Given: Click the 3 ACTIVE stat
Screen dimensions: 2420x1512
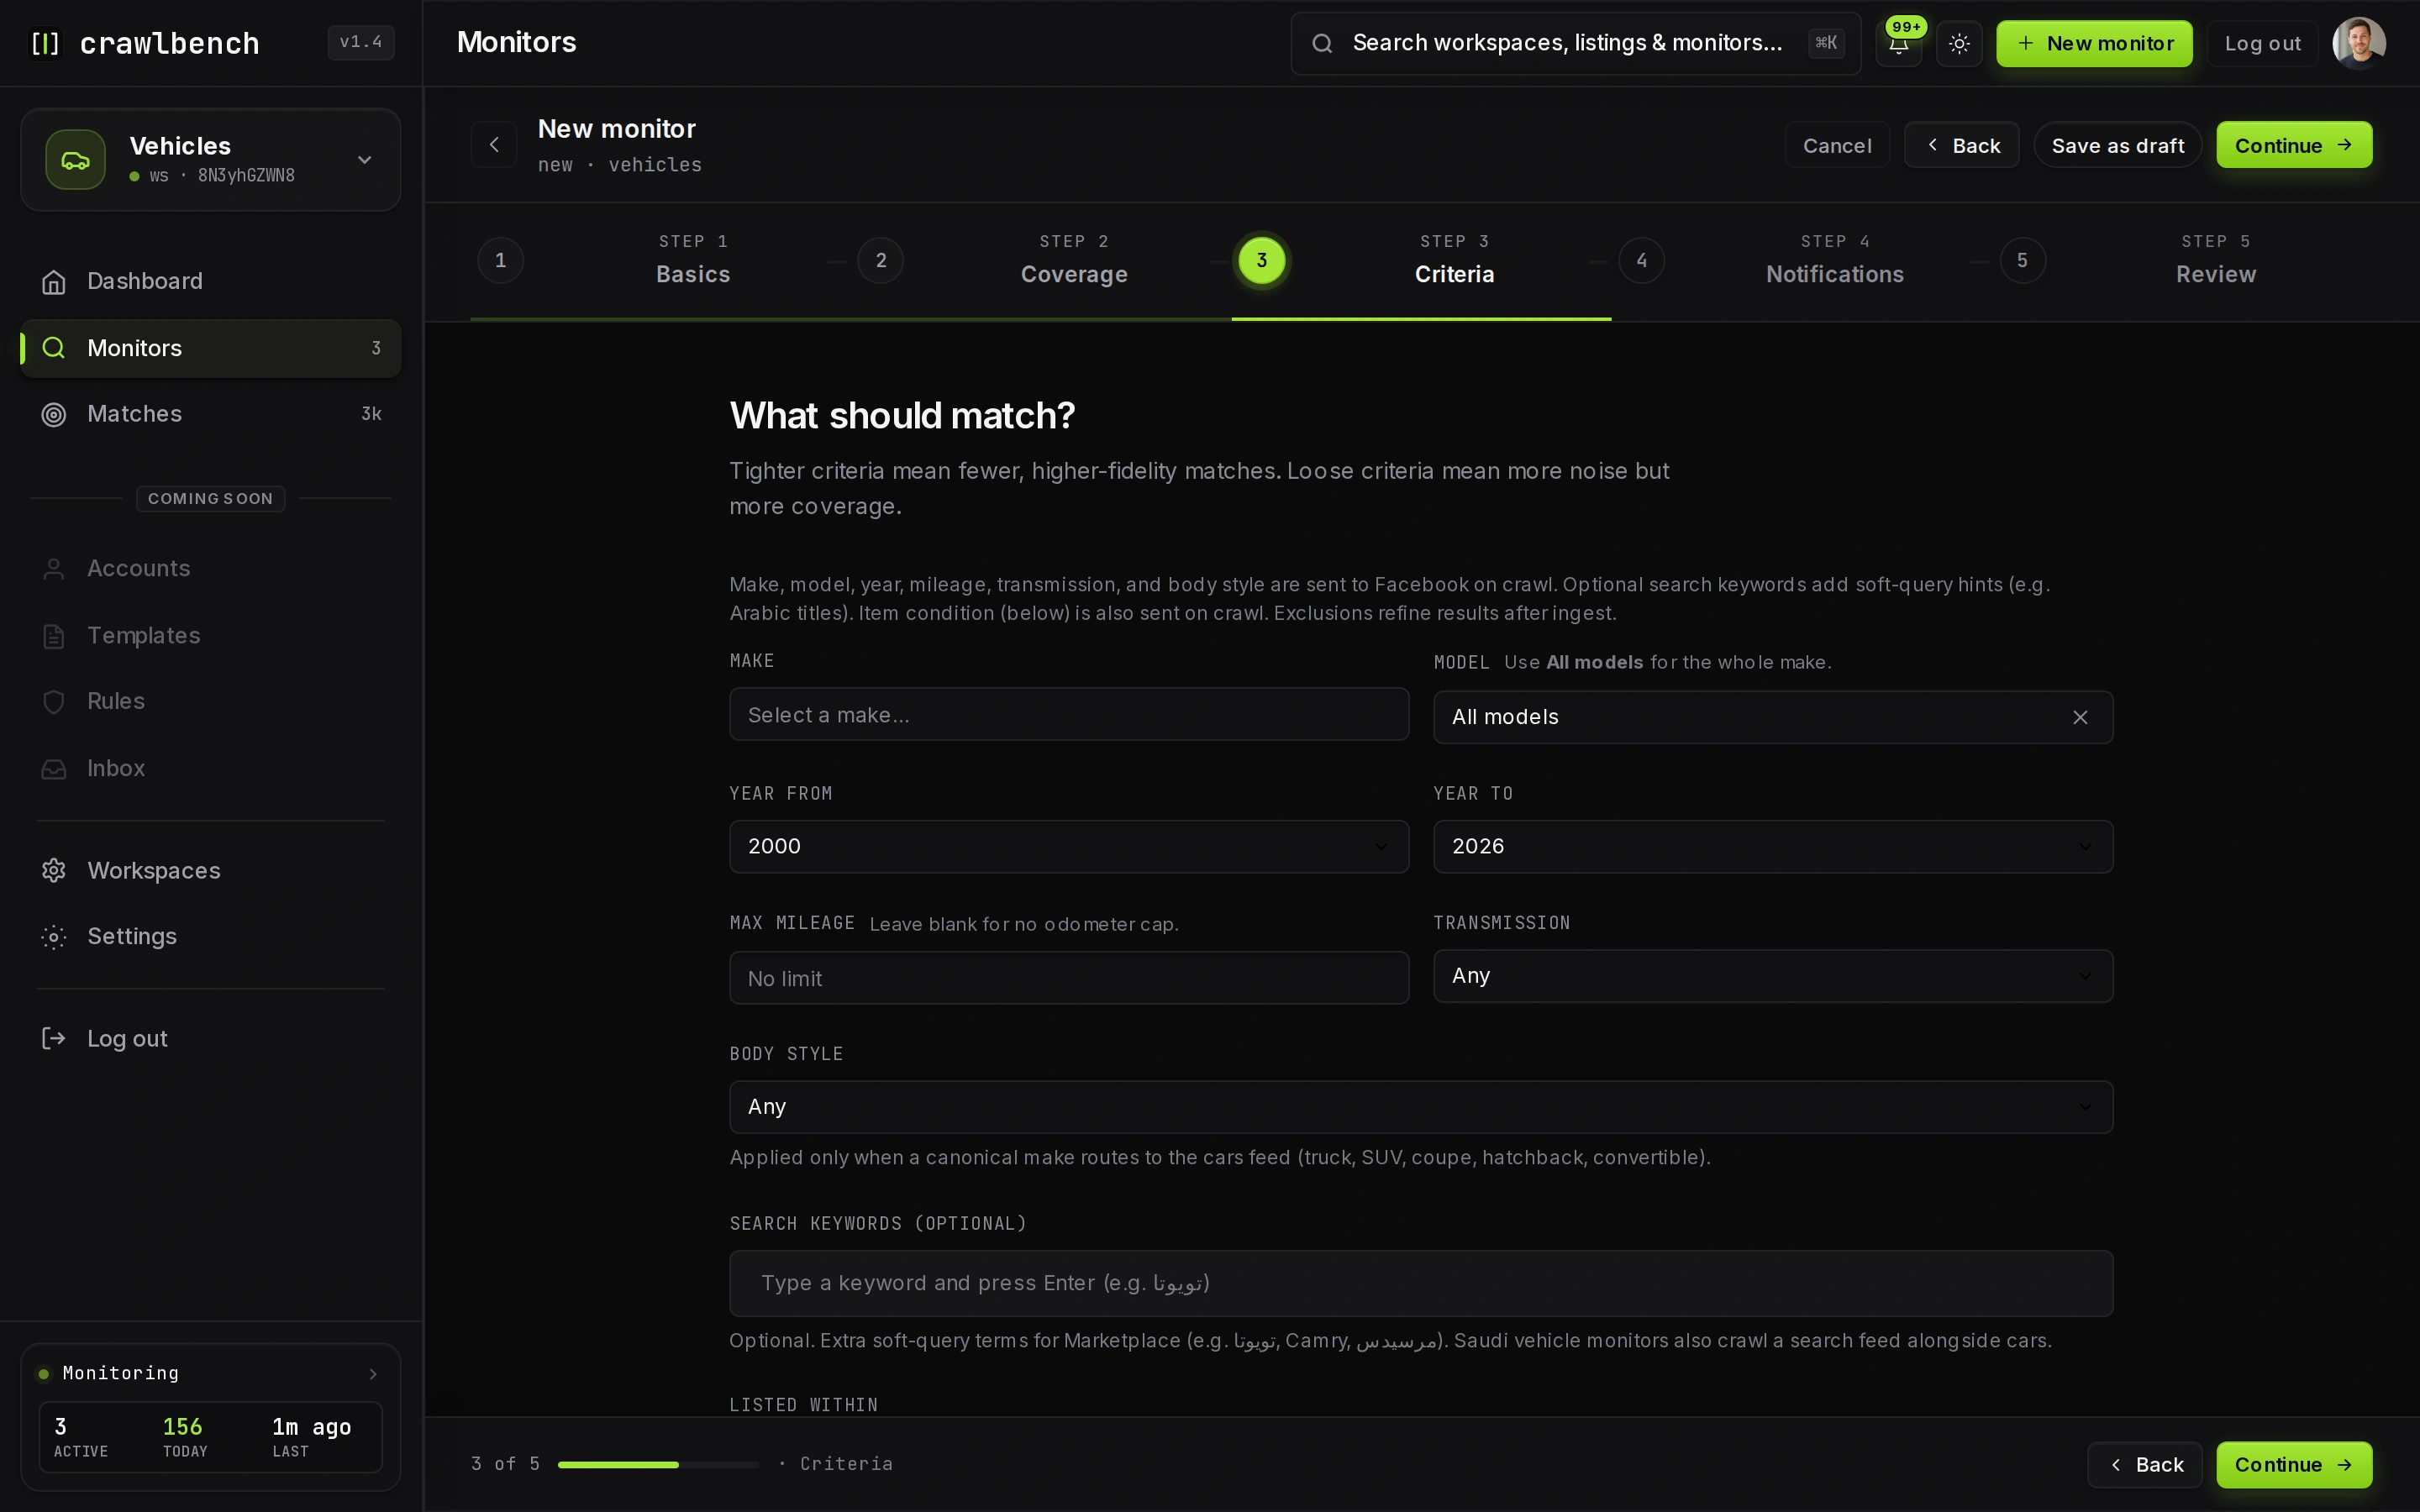Looking at the screenshot, I should [80, 1437].
